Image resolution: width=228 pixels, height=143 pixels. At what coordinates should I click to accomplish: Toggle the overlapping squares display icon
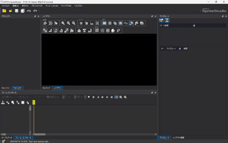coord(115,23)
